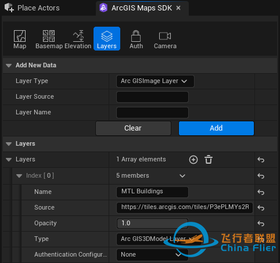
Task: Open the Camera settings tool
Action: 165,39
